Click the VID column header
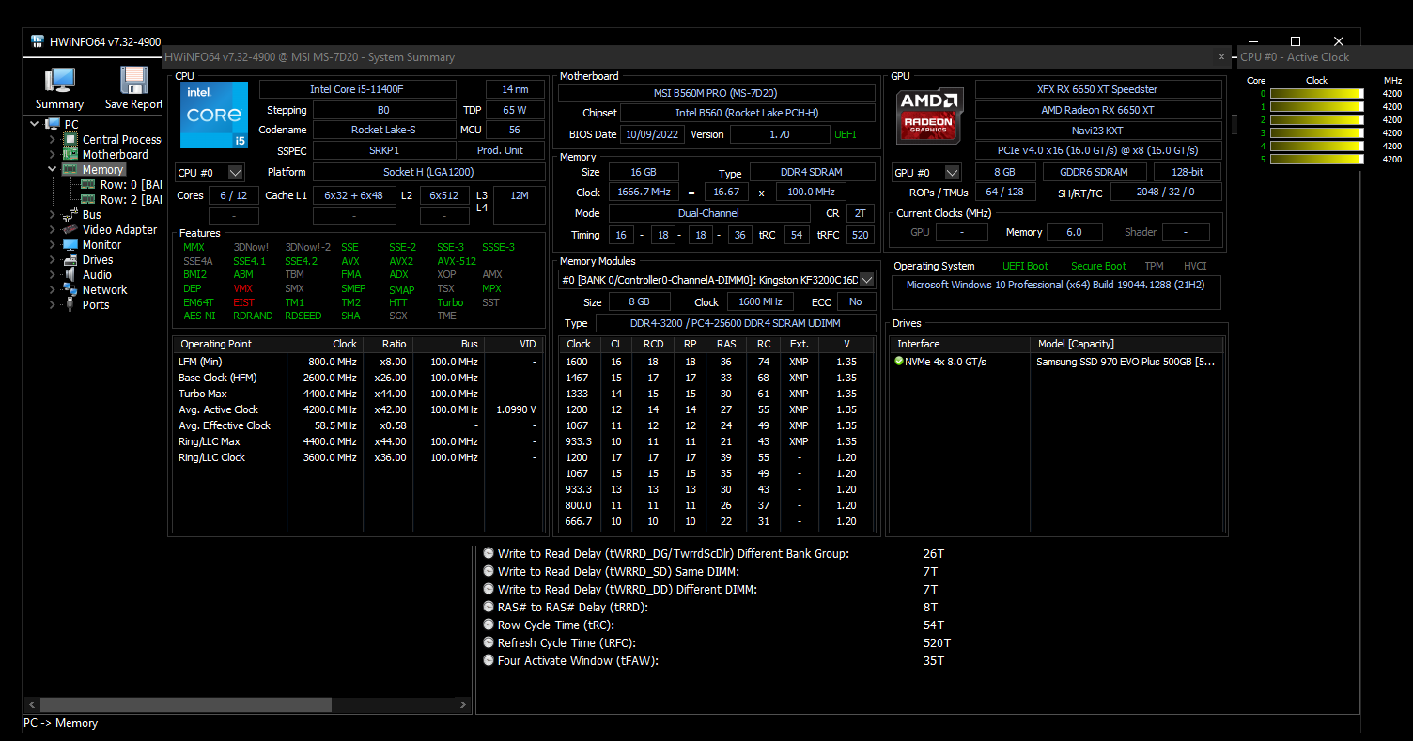 (514, 344)
